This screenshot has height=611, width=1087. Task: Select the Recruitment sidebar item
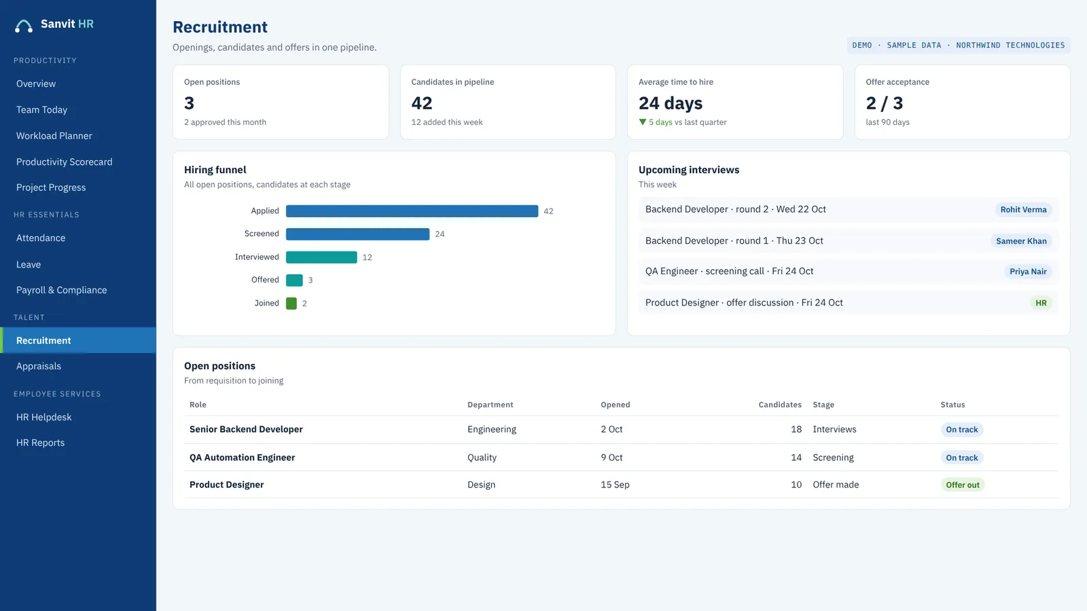click(78, 340)
